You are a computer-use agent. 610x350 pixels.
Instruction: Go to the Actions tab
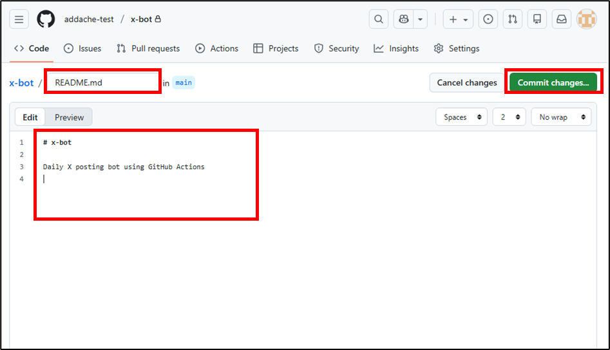(217, 48)
